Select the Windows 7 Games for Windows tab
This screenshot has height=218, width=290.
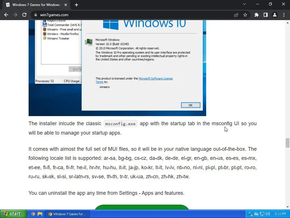tap(36, 5)
